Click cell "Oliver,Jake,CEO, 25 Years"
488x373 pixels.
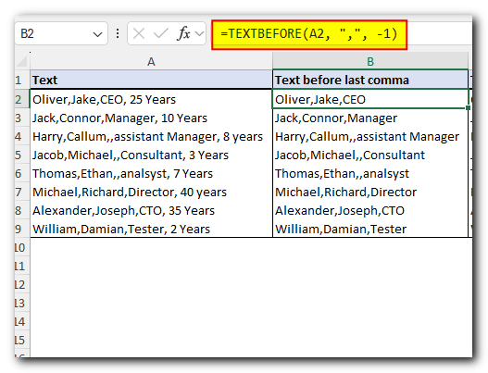(151, 99)
